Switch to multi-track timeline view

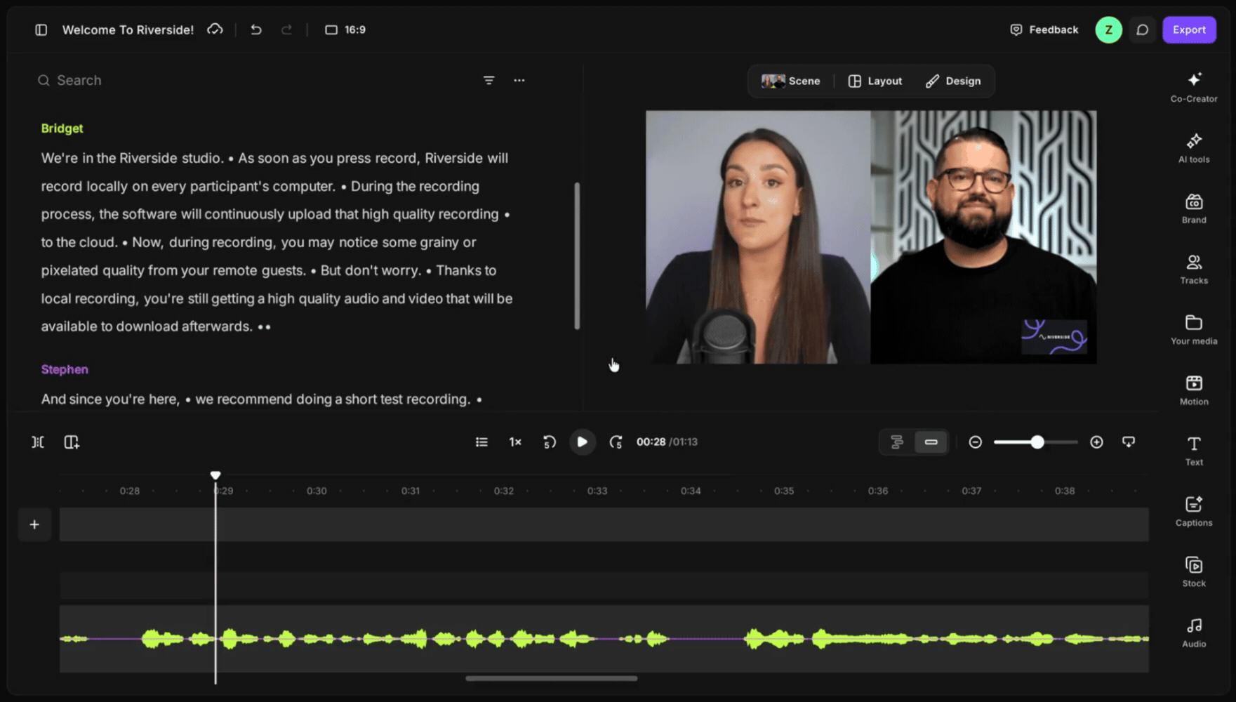click(x=897, y=442)
